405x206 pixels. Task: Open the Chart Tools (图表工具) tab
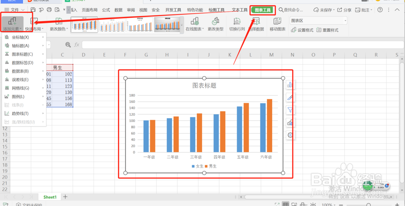(x=263, y=10)
